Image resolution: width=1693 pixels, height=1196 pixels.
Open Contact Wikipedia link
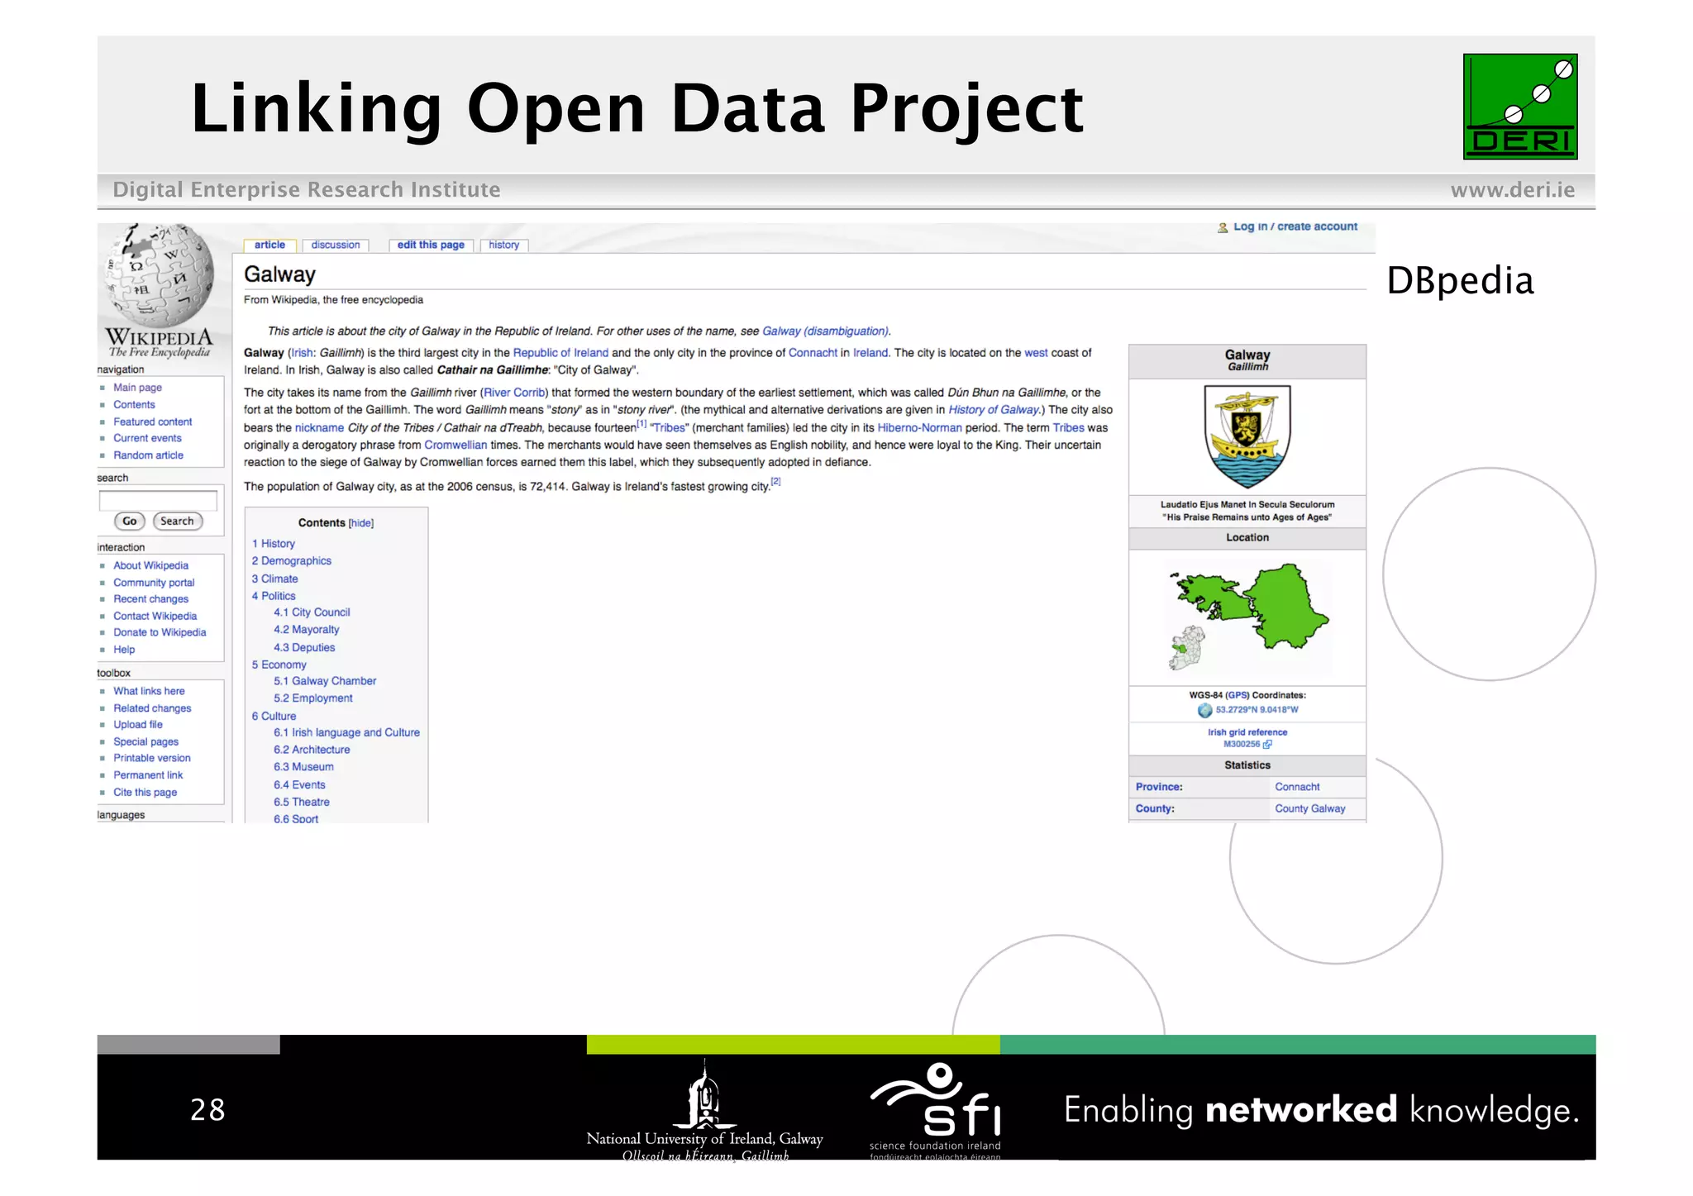[x=155, y=616]
